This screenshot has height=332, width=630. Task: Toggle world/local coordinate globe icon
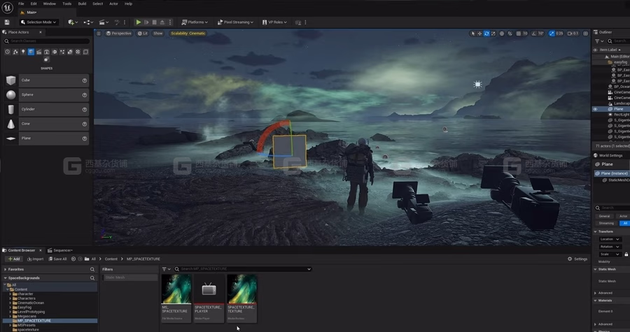(502, 34)
